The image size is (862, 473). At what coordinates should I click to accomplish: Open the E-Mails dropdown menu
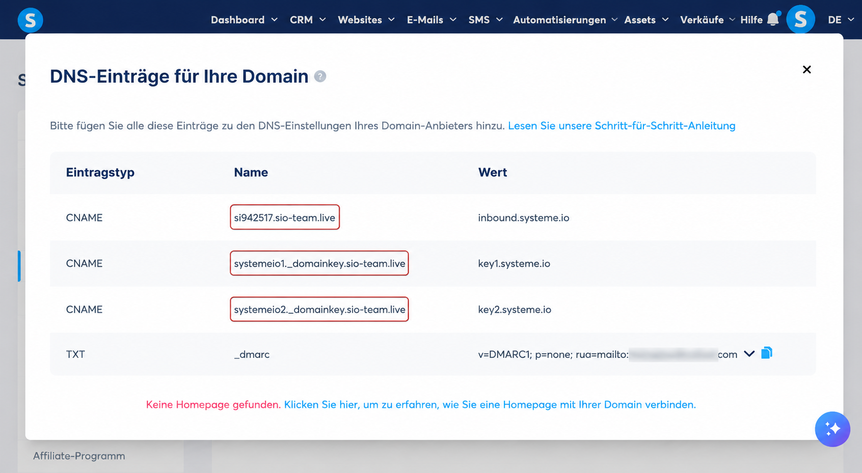point(432,20)
